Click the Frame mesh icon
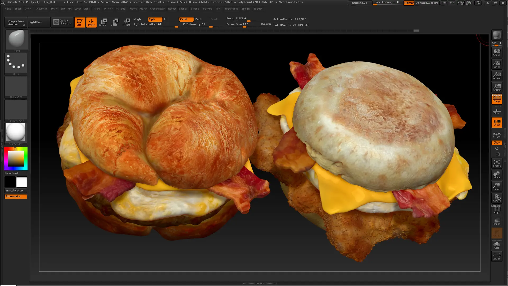Screen dimensions: 508x286 tap(497, 163)
